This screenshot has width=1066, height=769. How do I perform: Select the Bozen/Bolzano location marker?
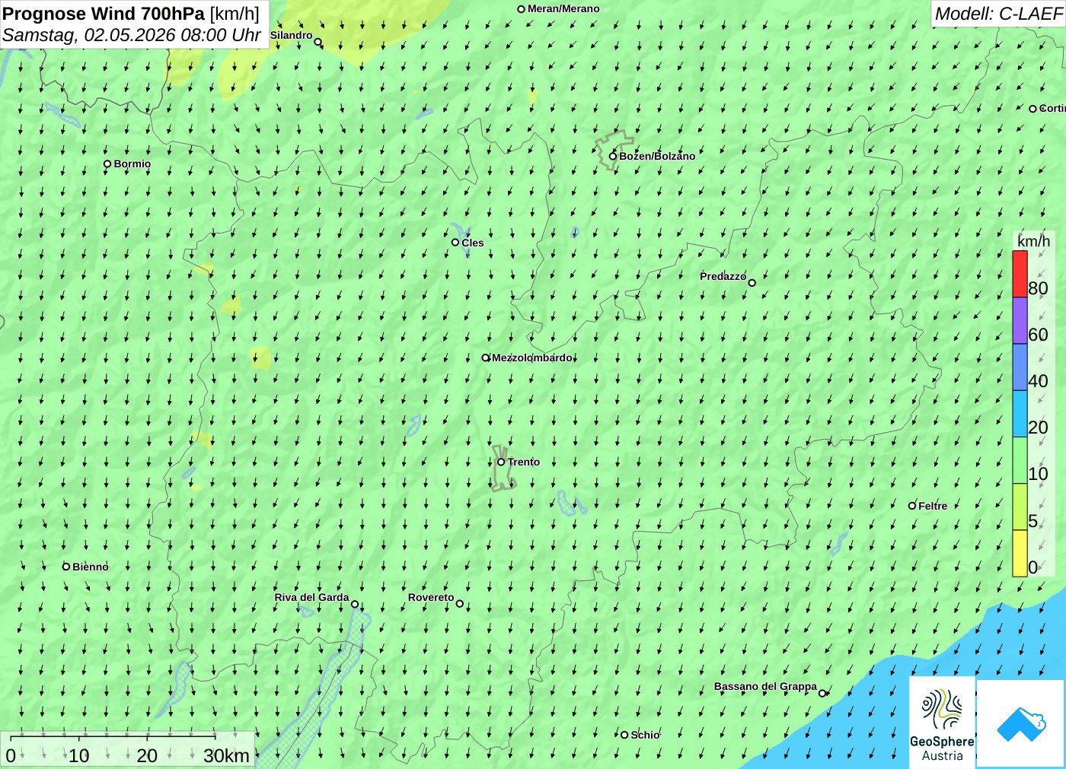(x=613, y=156)
